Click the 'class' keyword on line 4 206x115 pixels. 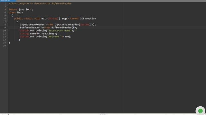tap(12, 12)
